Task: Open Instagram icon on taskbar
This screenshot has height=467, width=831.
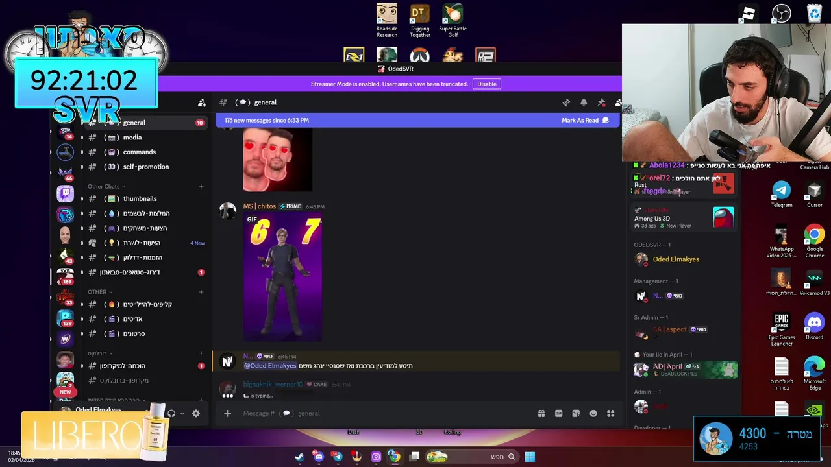Action: (376, 457)
